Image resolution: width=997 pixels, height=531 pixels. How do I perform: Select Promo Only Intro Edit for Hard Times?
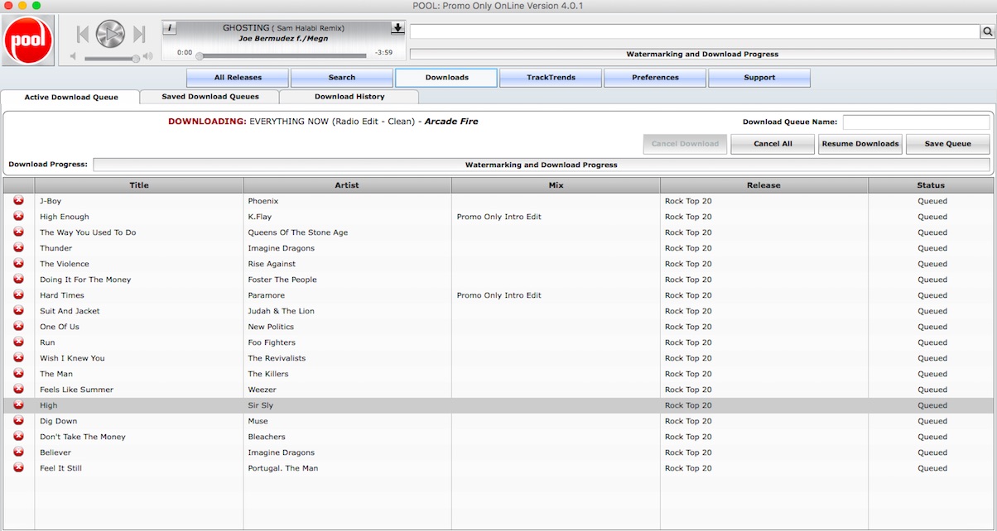pos(556,295)
